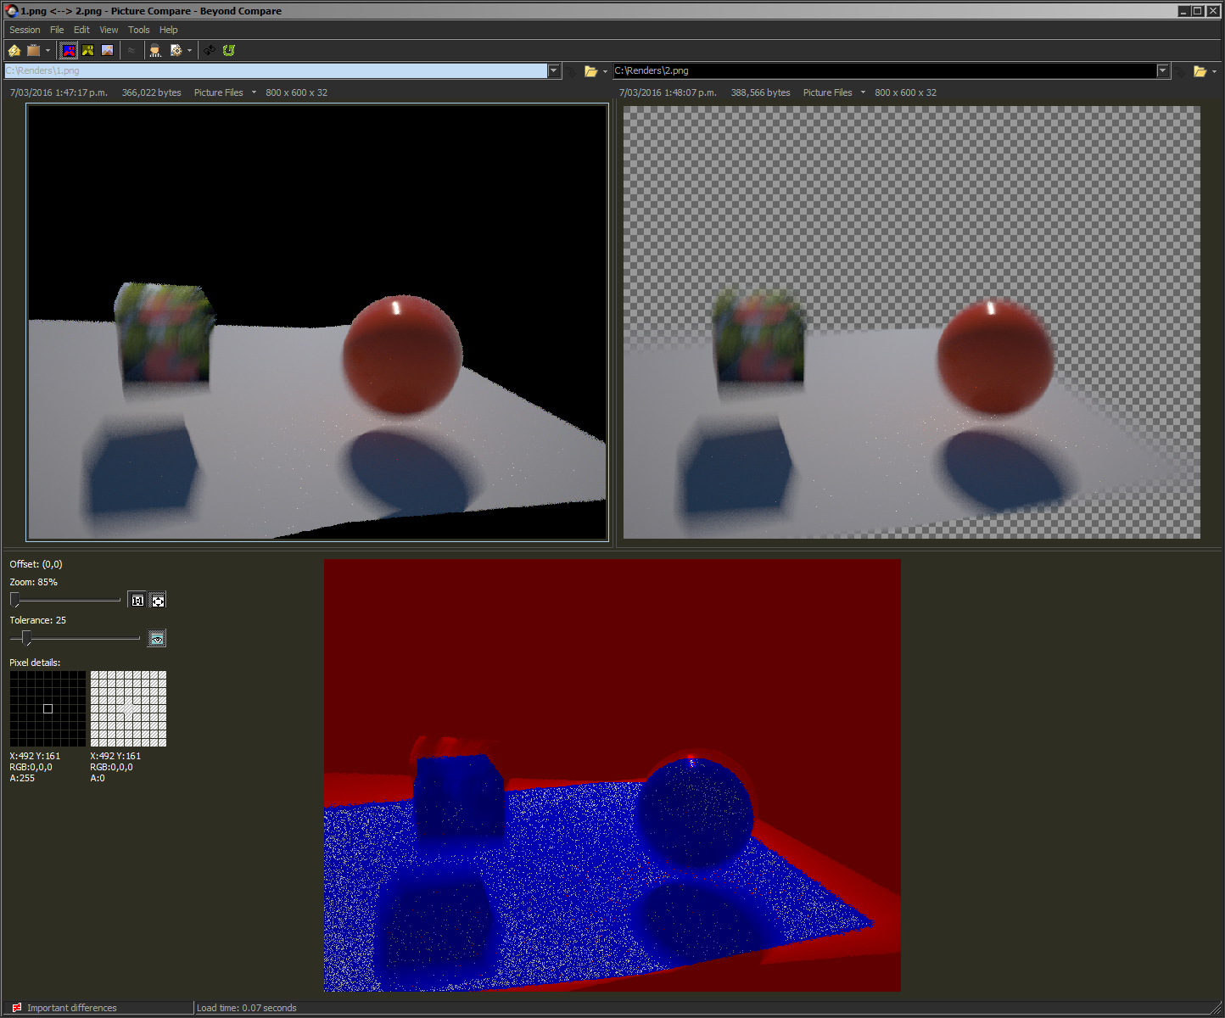This screenshot has height=1018, width=1225.
Task: Click the Zoom slider handle
Action: [x=14, y=600]
